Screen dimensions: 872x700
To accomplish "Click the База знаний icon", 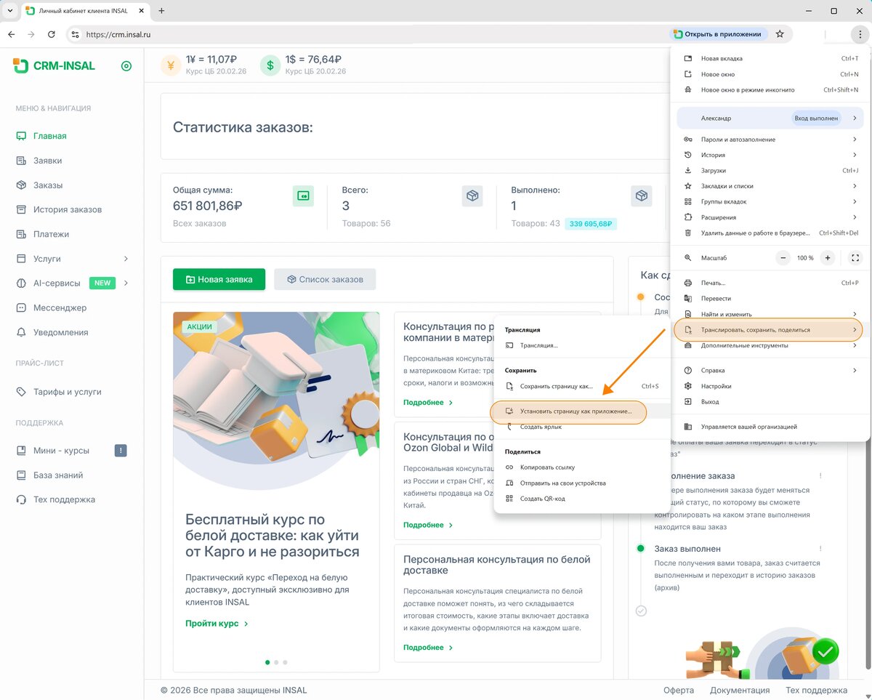I will pos(21,475).
